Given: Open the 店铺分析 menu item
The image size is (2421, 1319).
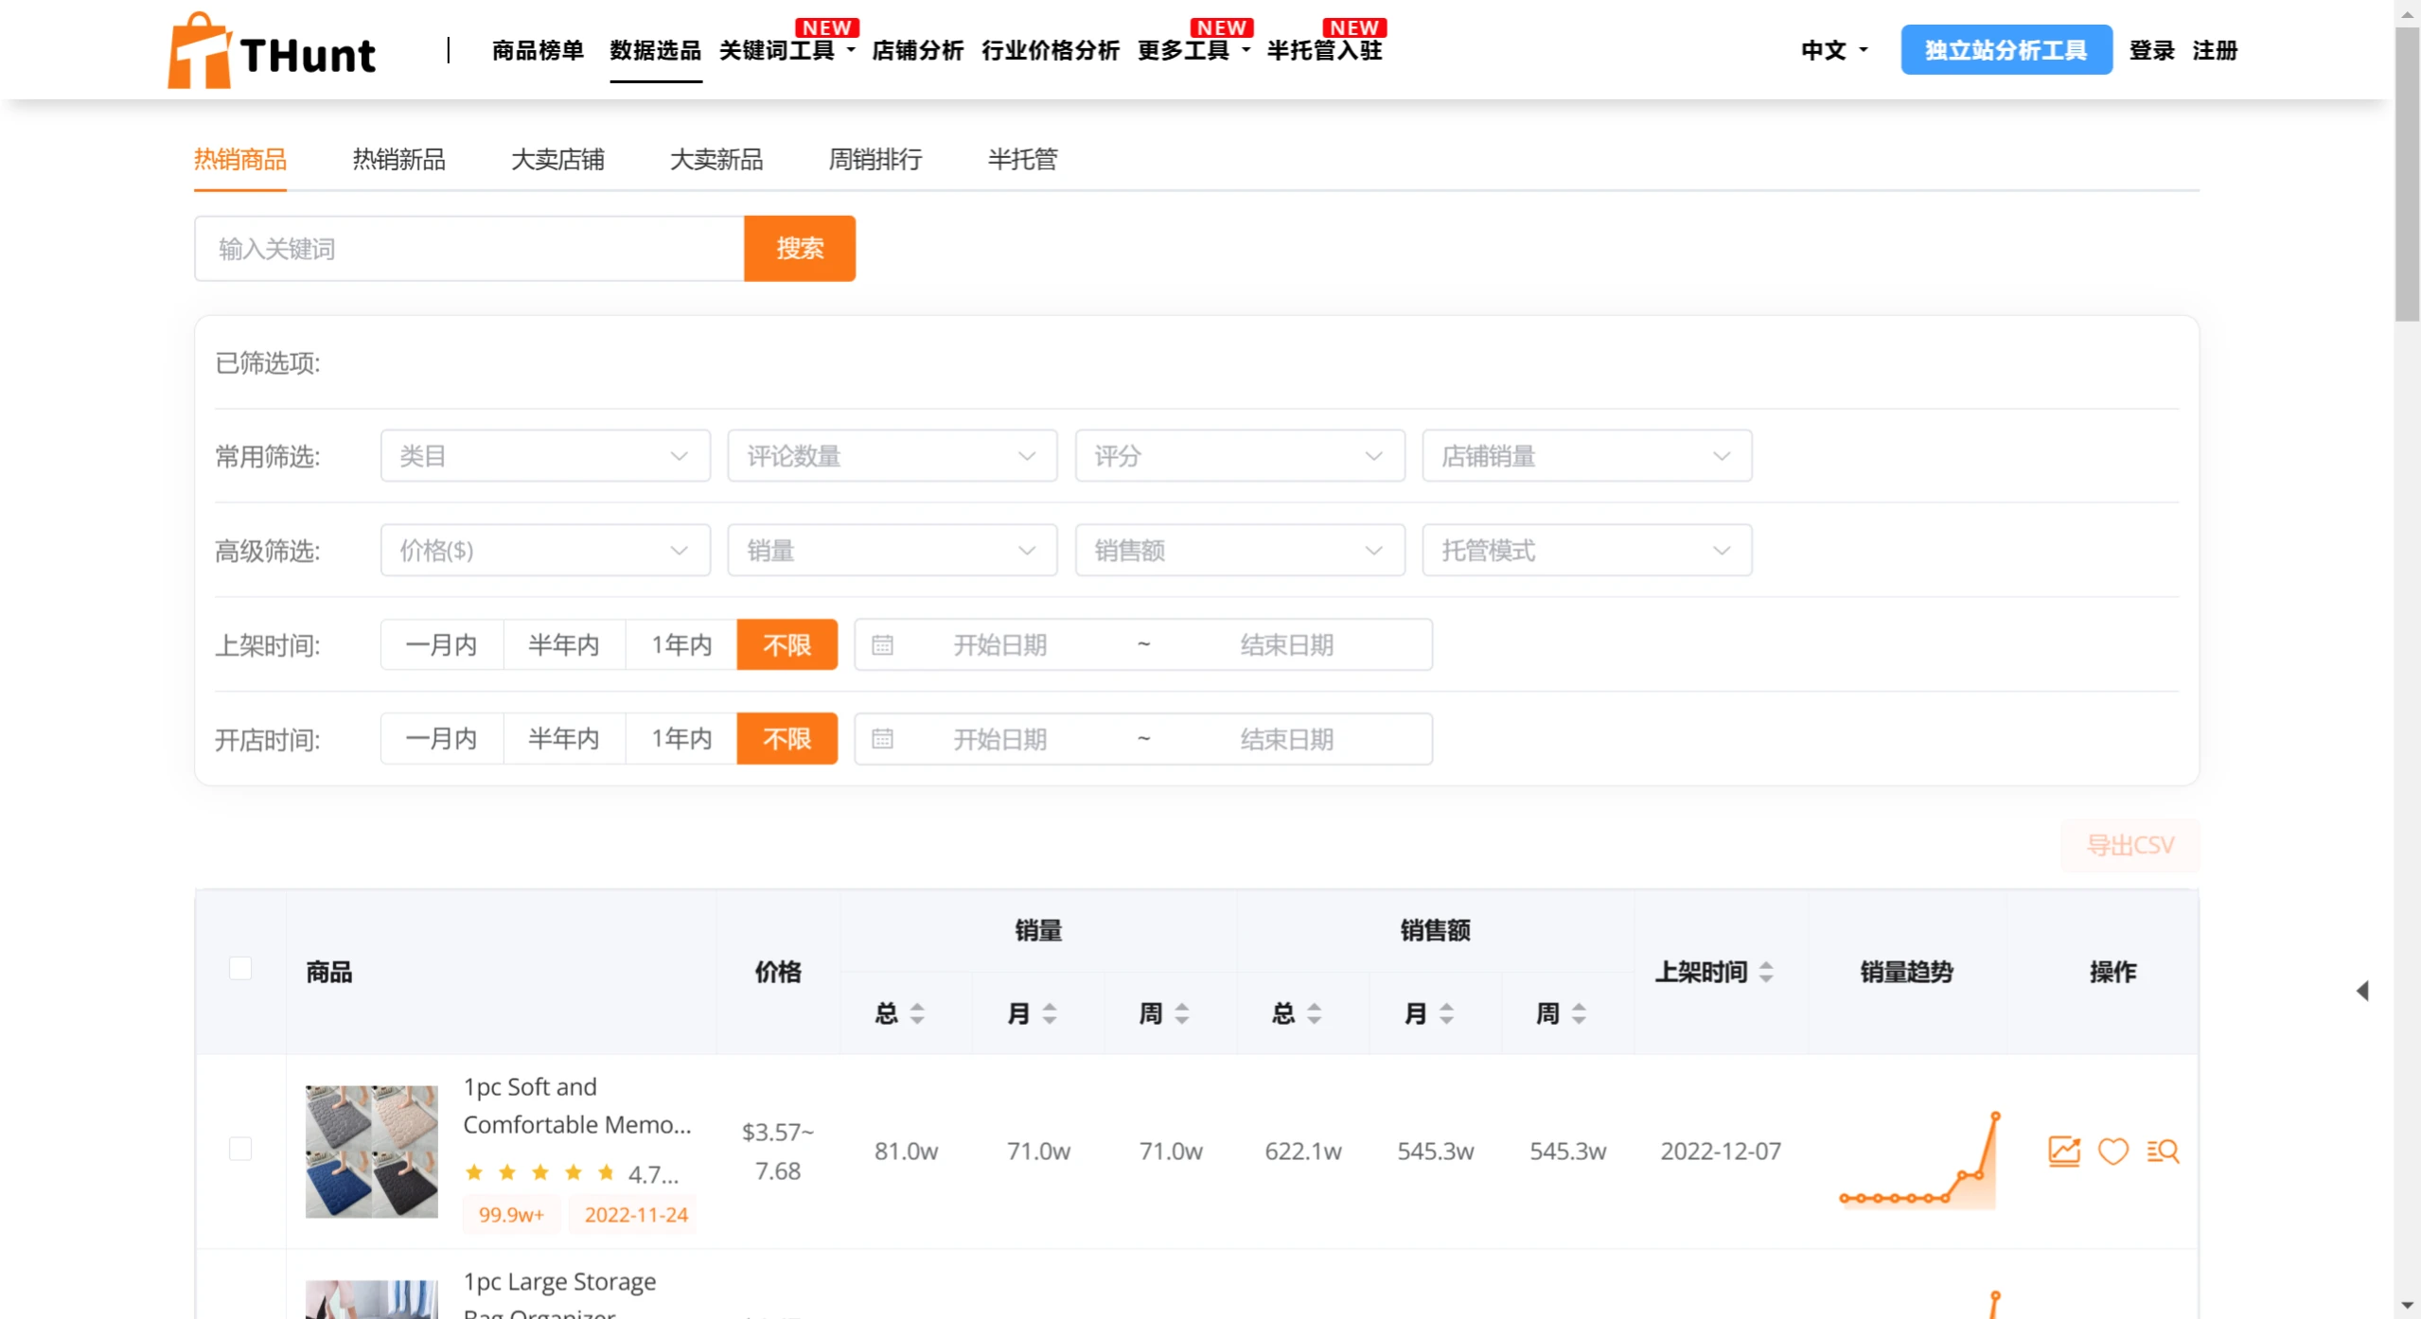Looking at the screenshot, I should click(x=916, y=51).
